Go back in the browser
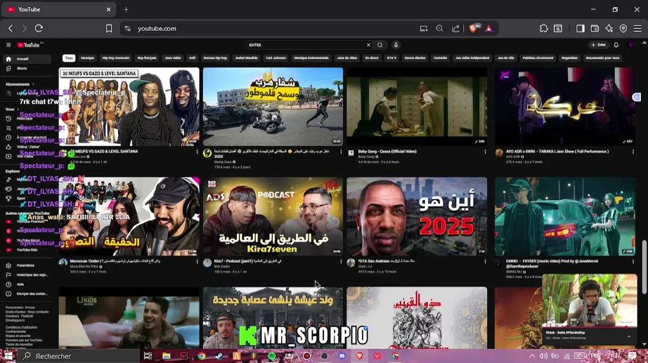The image size is (648, 363). 11,29
